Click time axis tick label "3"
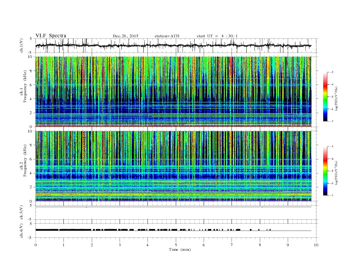Viewport: 356px width, 275px height. pyautogui.click(x=120, y=245)
